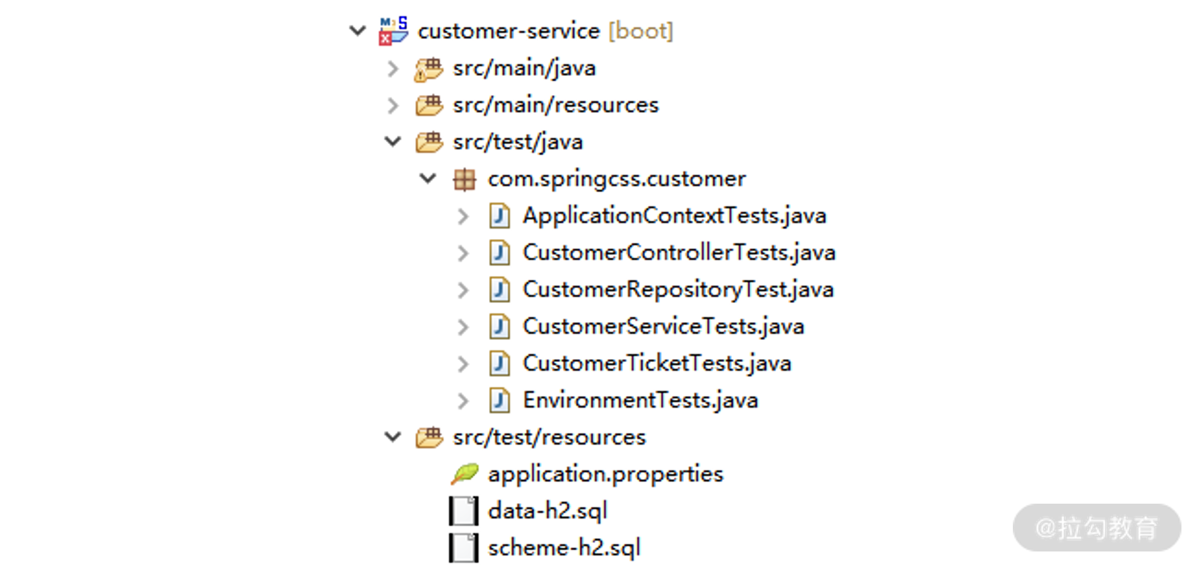Click the src/test/resources folder icon
The image size is (1197, 567).
(429, 438)
